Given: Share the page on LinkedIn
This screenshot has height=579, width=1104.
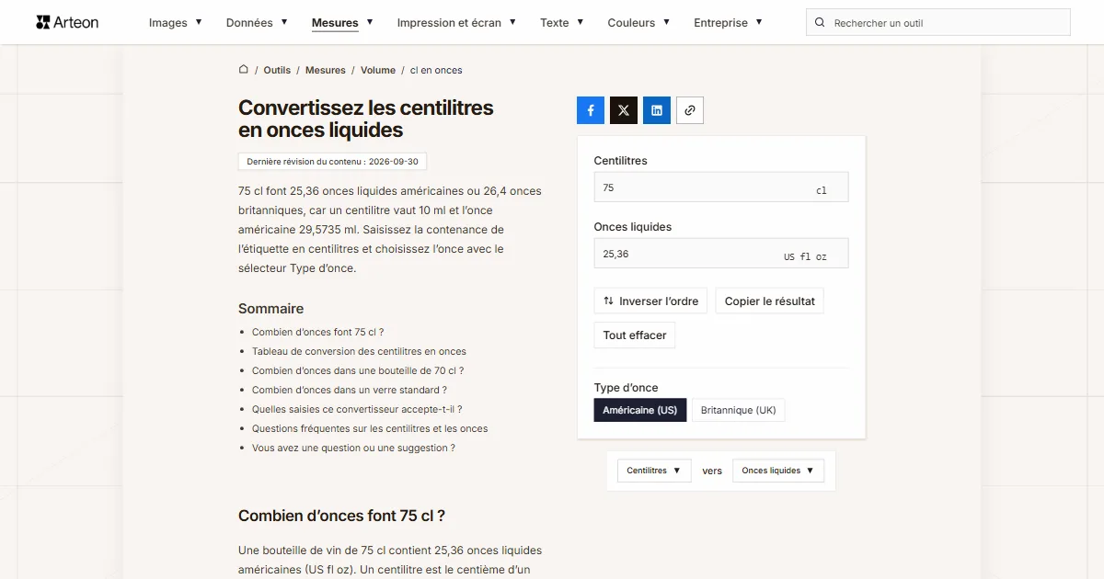Looking at the screenshot, I should [x=657, y=110].
